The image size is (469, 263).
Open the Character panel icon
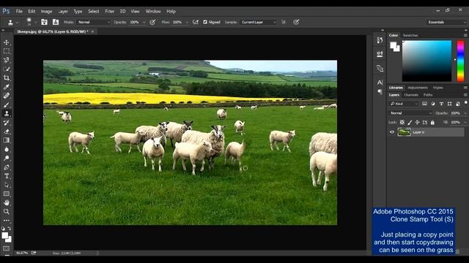click(380, 83)
